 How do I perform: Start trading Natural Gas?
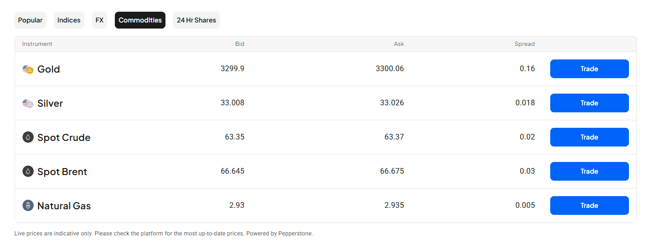point(589,205)
